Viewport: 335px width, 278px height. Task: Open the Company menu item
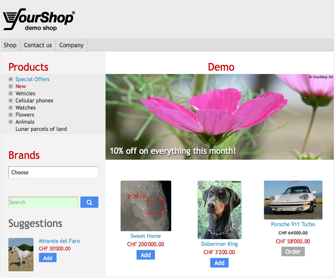coord(71,45)
